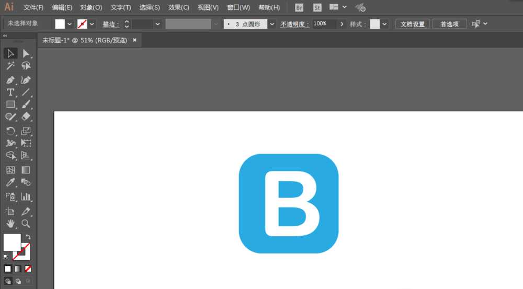Choose the Pen tool
The width and height of the screenshot is (523, 289).
[x=10, y=80]
